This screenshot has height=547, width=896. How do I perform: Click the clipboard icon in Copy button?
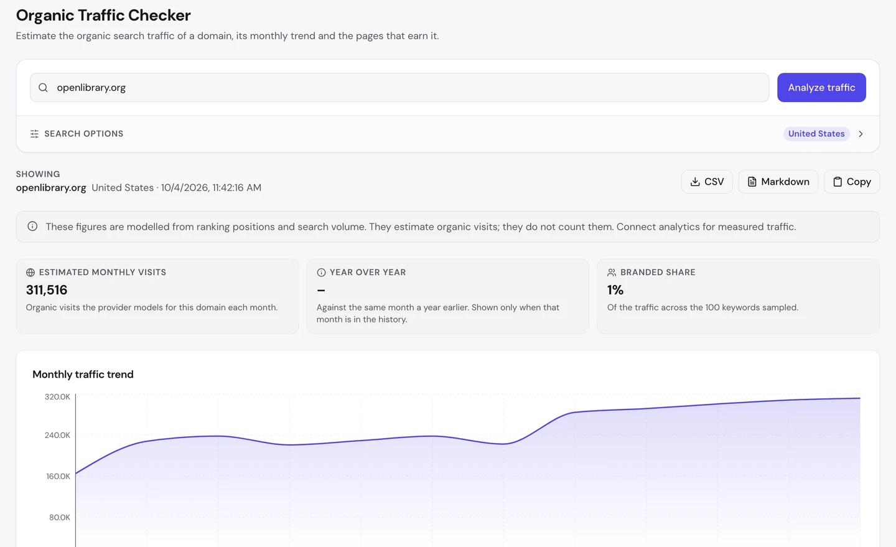[x=838, y=182]
